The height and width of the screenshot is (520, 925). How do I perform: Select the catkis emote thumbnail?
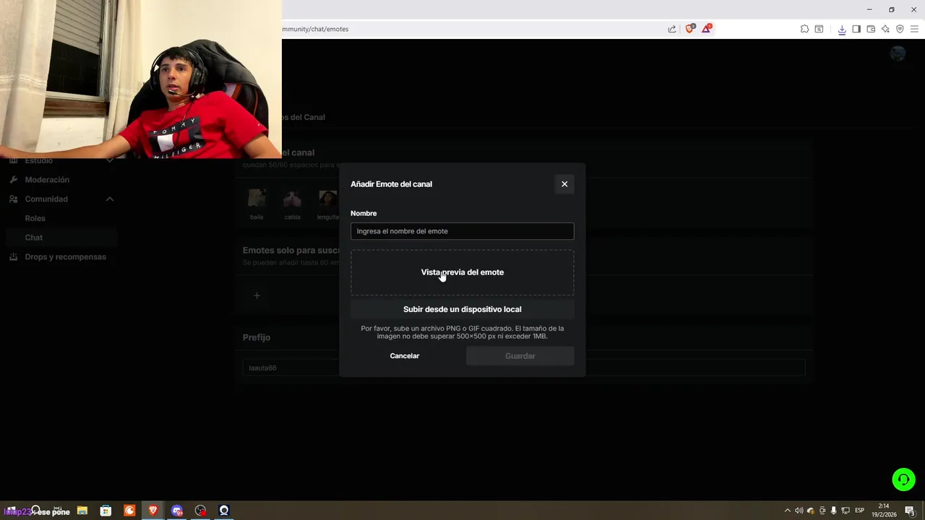(x=292, y=198)
